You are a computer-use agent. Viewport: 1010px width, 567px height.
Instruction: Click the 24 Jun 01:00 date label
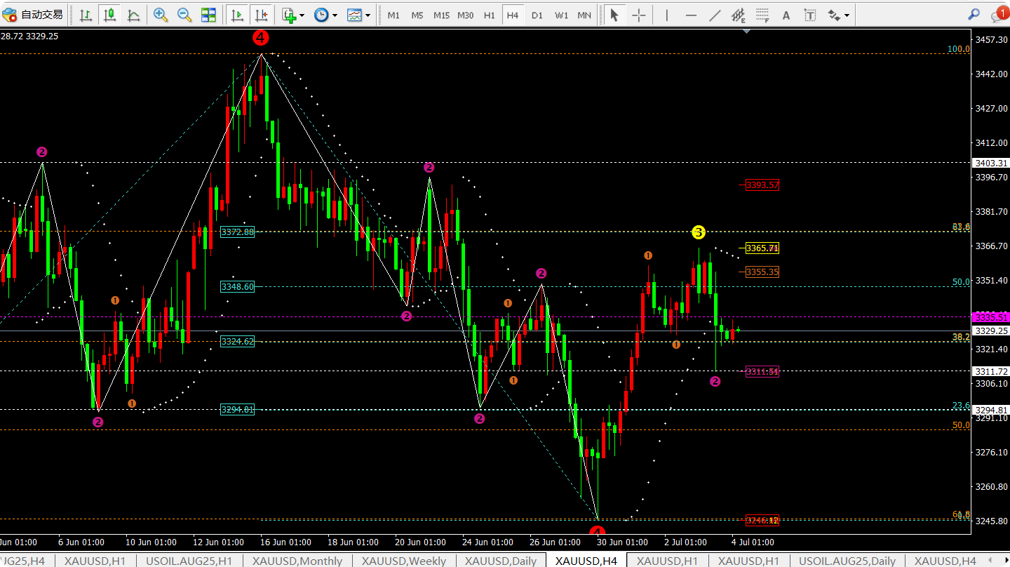pos(489,542)
